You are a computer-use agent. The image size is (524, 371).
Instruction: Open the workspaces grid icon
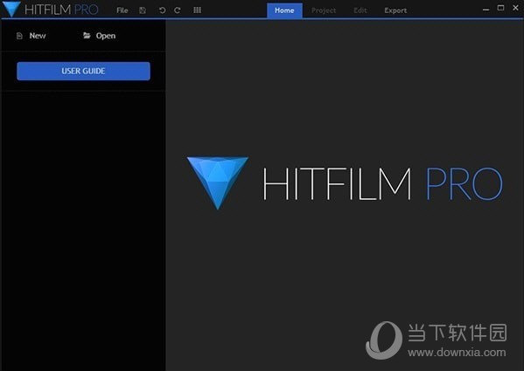[x=197, y=10]
